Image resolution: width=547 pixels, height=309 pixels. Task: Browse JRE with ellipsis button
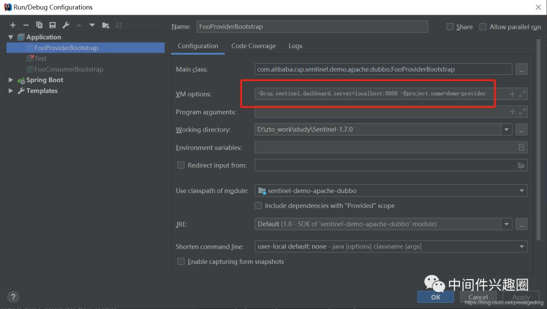point(521,224)
